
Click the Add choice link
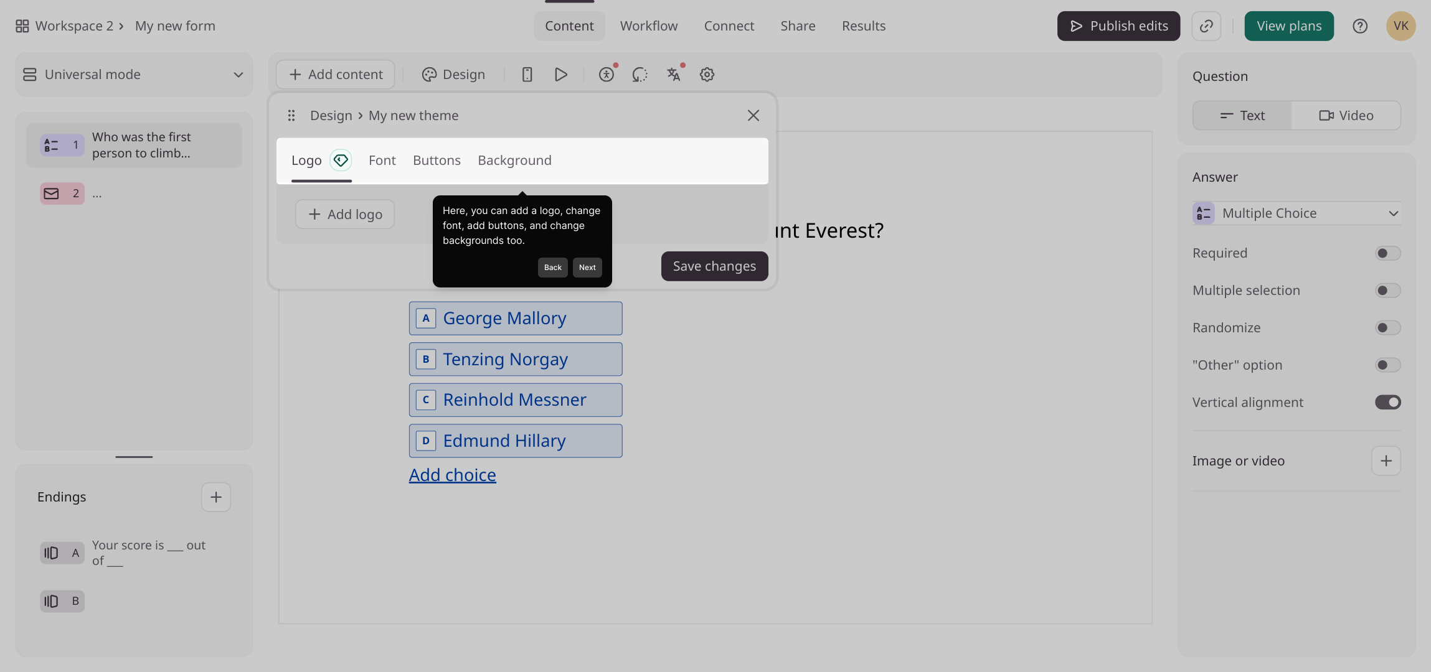click(453, 475)
